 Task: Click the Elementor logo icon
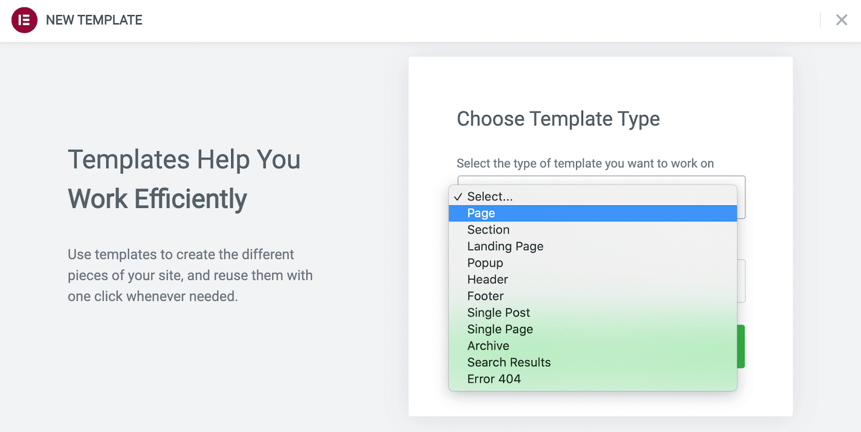point(24,20)
